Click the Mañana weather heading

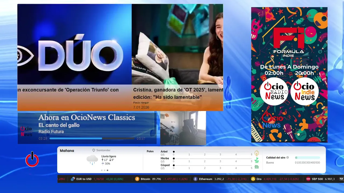[67, 151]
